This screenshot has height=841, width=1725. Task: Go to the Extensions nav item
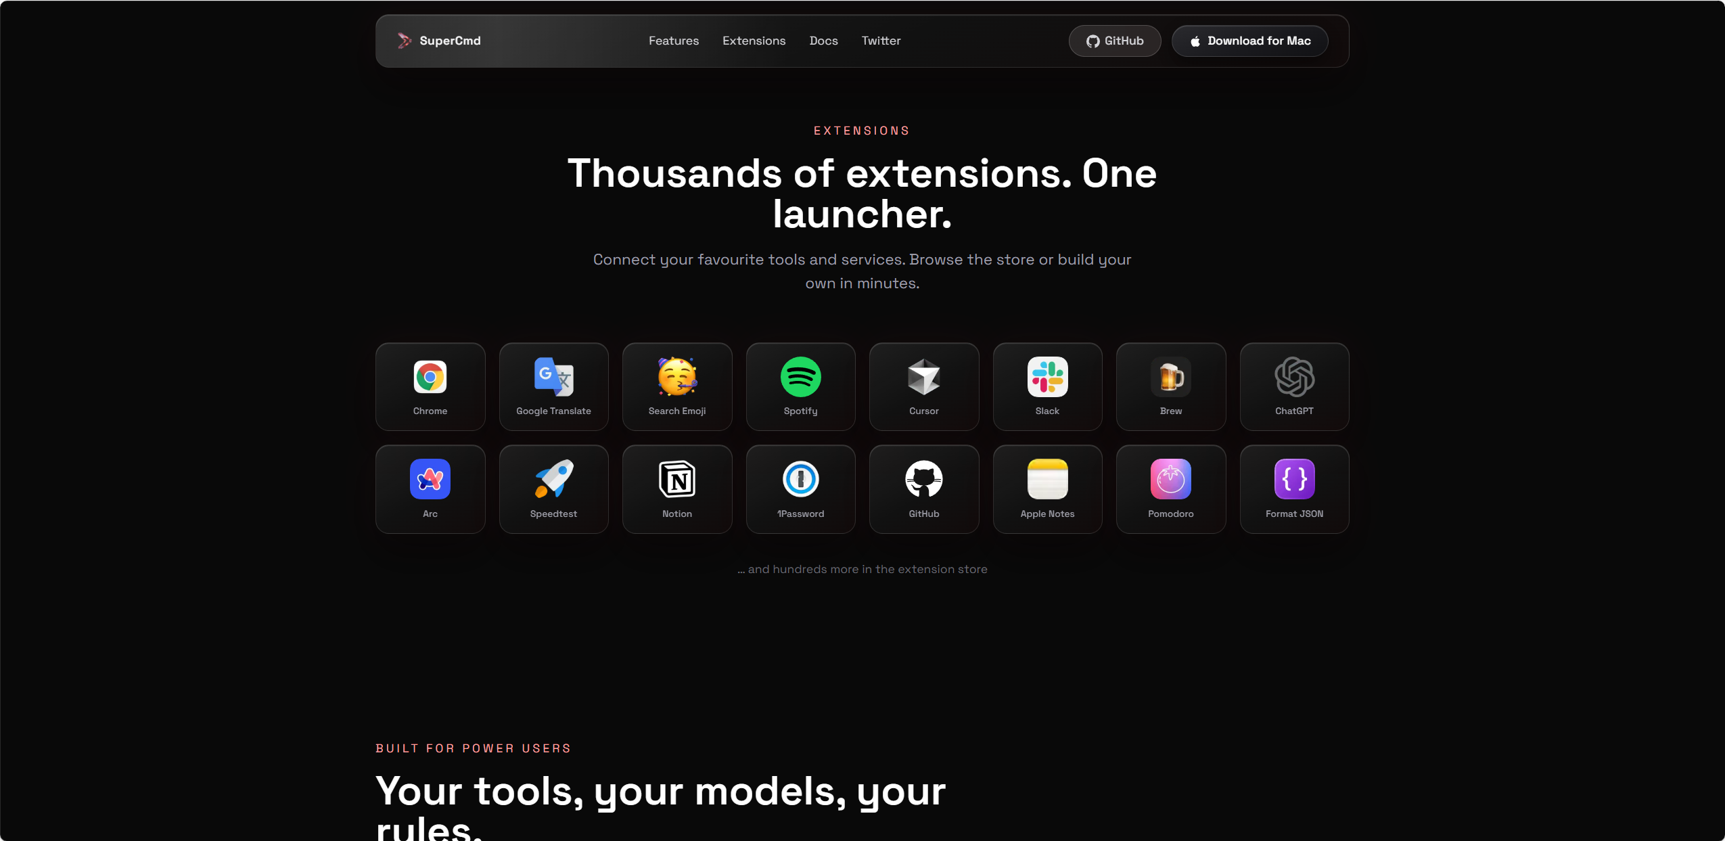[x=754, y=41]
